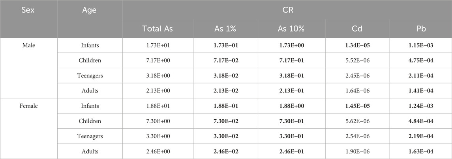The width and height of the screenshot is (452, 159).
Task: Select the Total As column header
Action: point(157,28)
